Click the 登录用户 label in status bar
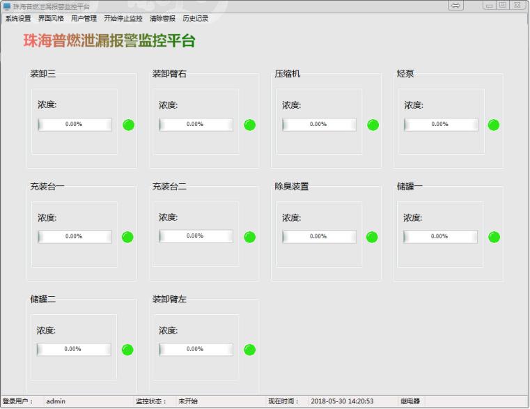This screenshot has width=530, height=409. click(x=17, y=401)
